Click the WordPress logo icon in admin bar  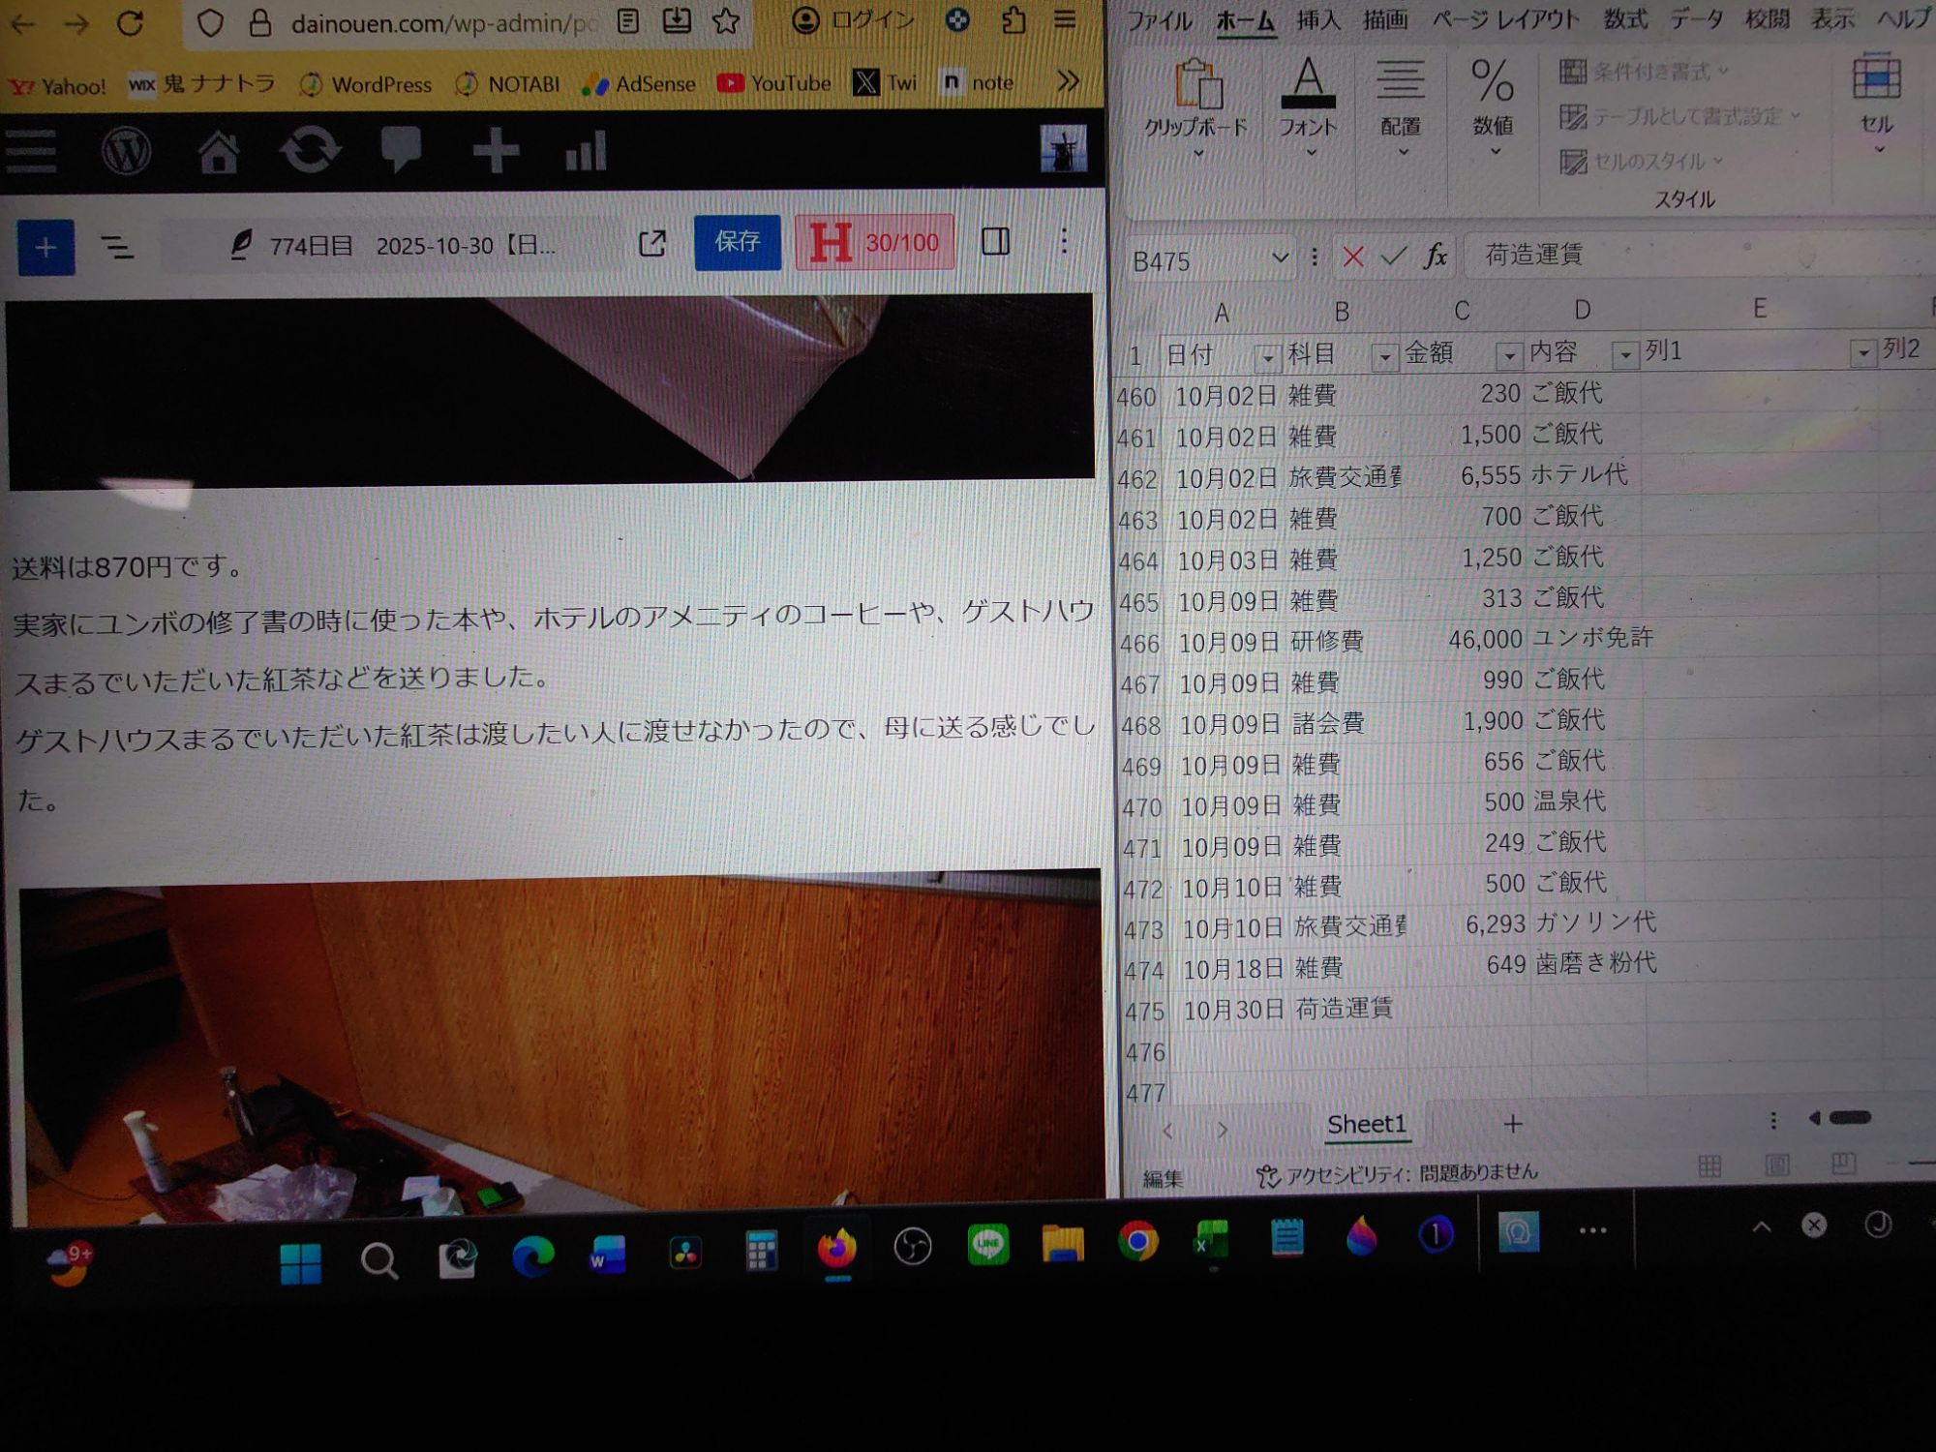coord(126,152)
